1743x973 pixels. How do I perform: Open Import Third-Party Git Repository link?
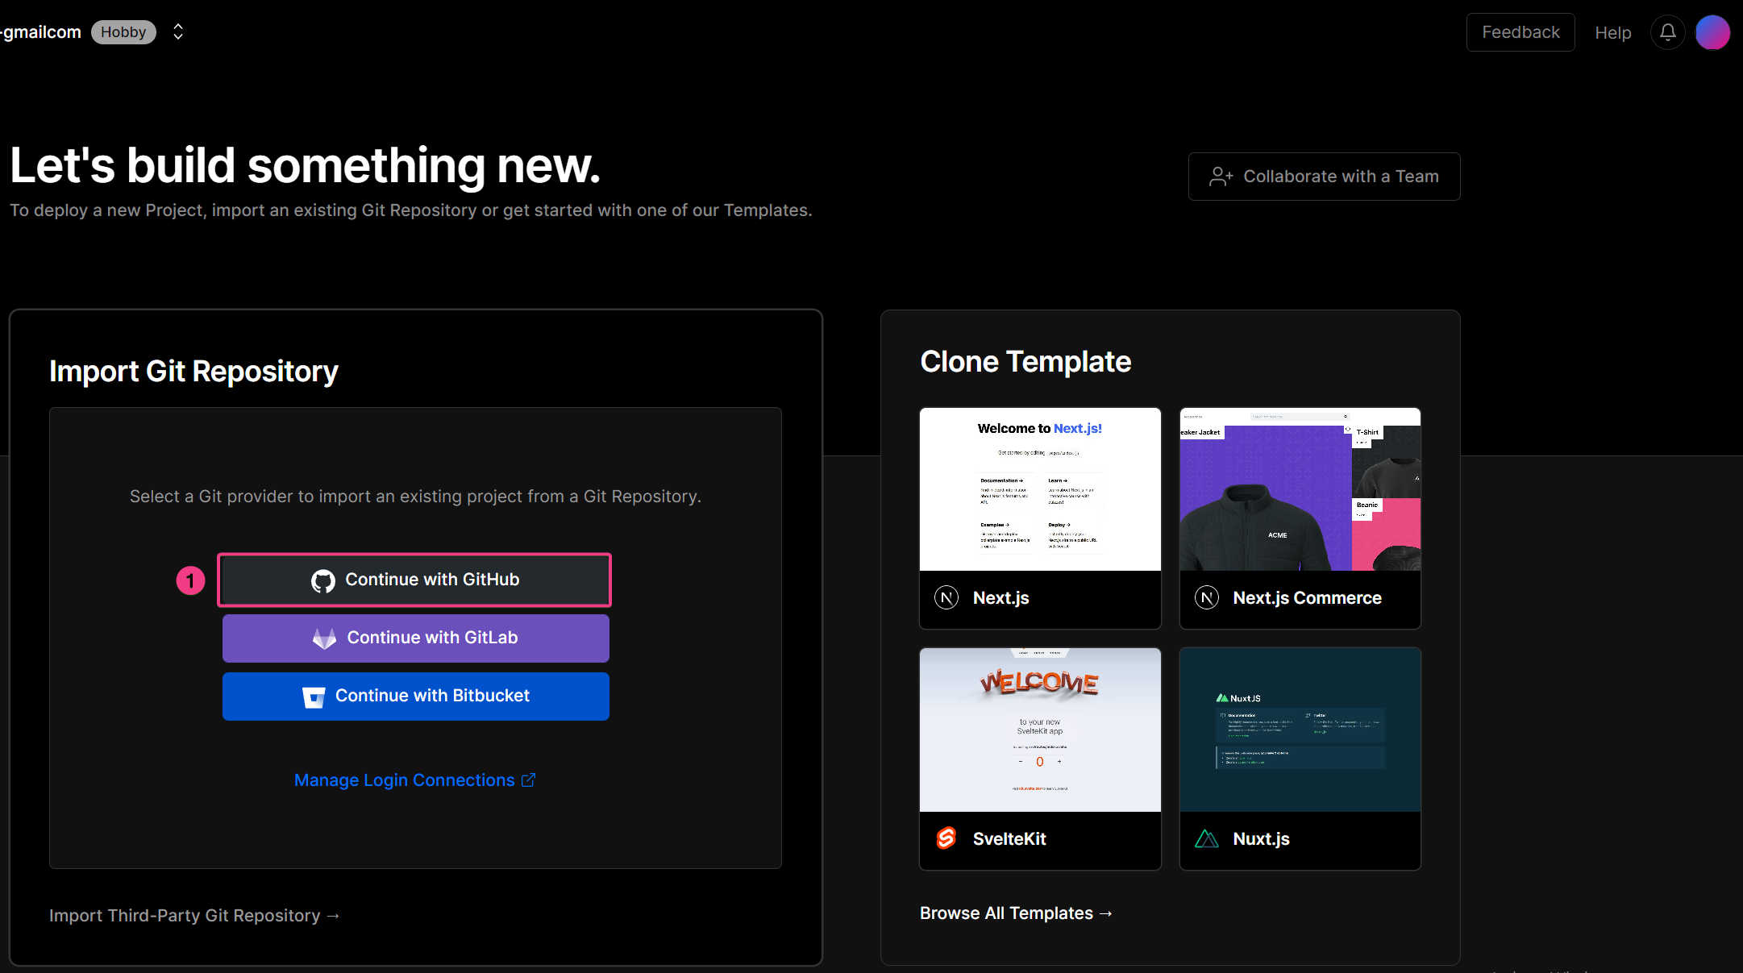(194, 916)
